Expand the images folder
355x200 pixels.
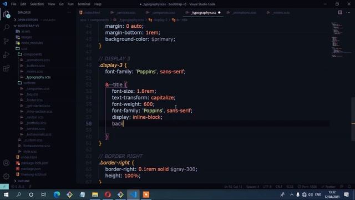click(x=27, y=37)
